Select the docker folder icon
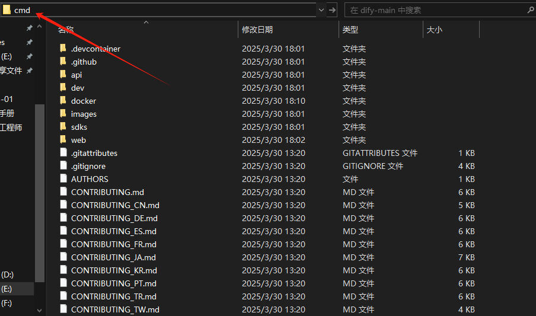 click(63, 101)
